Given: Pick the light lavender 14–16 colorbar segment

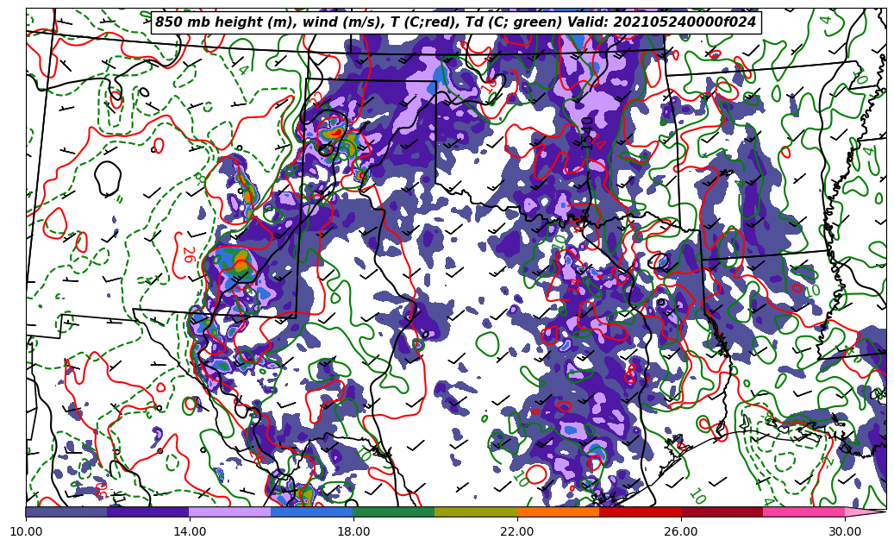Looking at the screenshot, I should pos(230,511).
